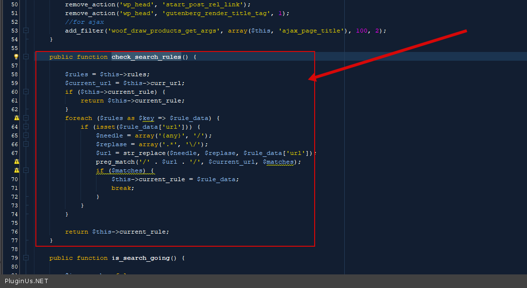Click the $needle variable on line 65
The width and height of the screenshot is (527, 288).
[x=109, y=136]
